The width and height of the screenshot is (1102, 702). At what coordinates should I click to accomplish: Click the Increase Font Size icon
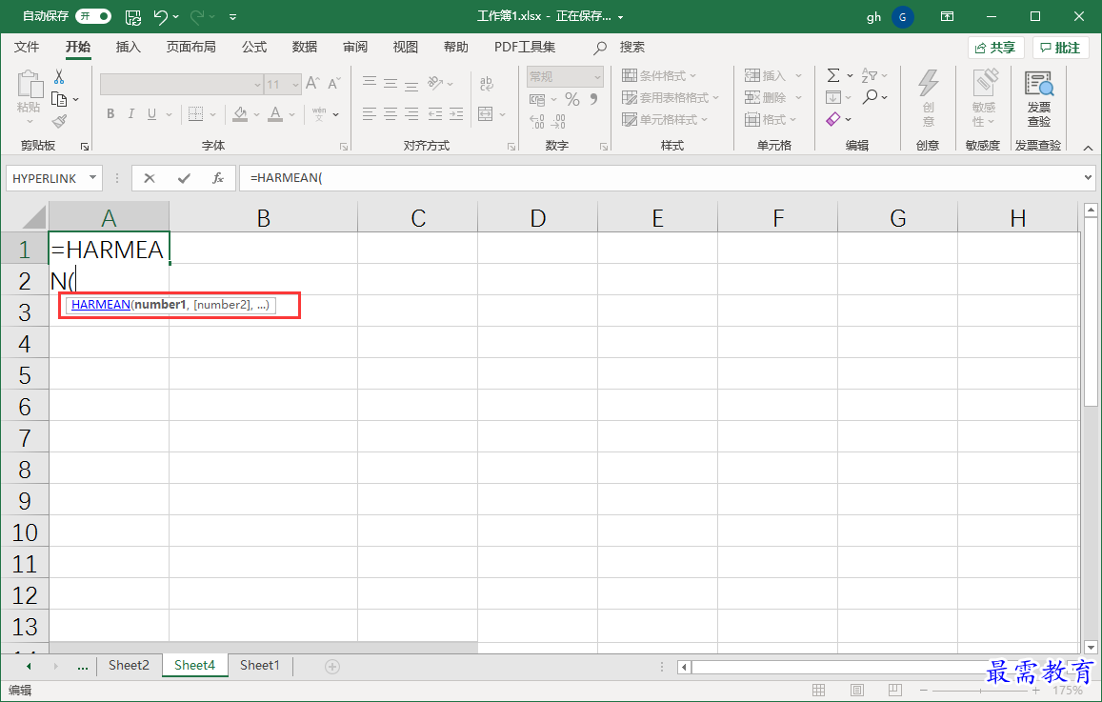pyautogui.click(x=313, y=84)
